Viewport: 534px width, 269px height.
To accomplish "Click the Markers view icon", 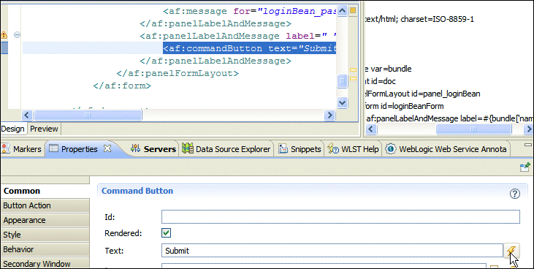I will point(5,148).
